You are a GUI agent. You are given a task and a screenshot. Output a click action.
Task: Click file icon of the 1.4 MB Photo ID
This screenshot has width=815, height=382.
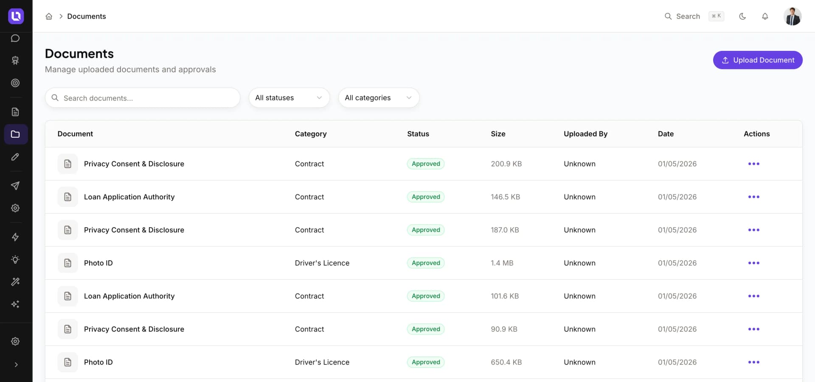(67, 263)
